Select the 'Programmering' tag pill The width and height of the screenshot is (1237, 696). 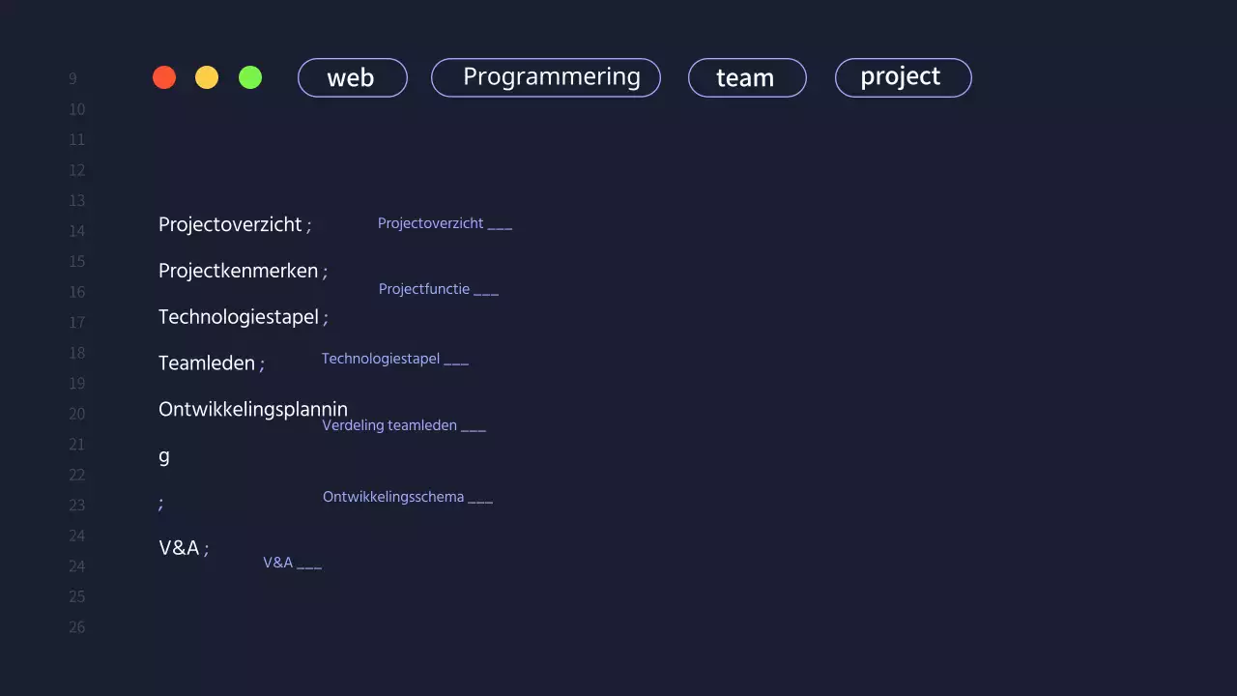545,77
